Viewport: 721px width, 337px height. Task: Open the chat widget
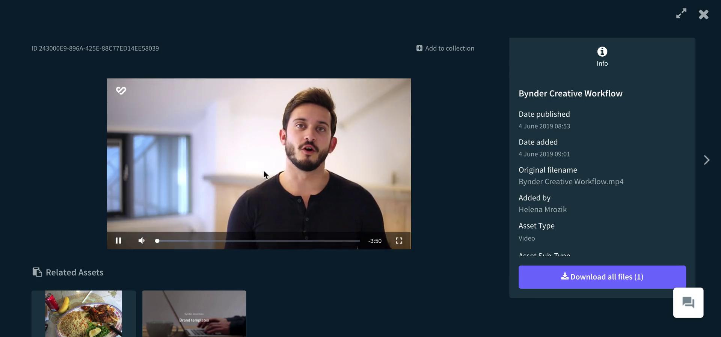click(688, 302)
